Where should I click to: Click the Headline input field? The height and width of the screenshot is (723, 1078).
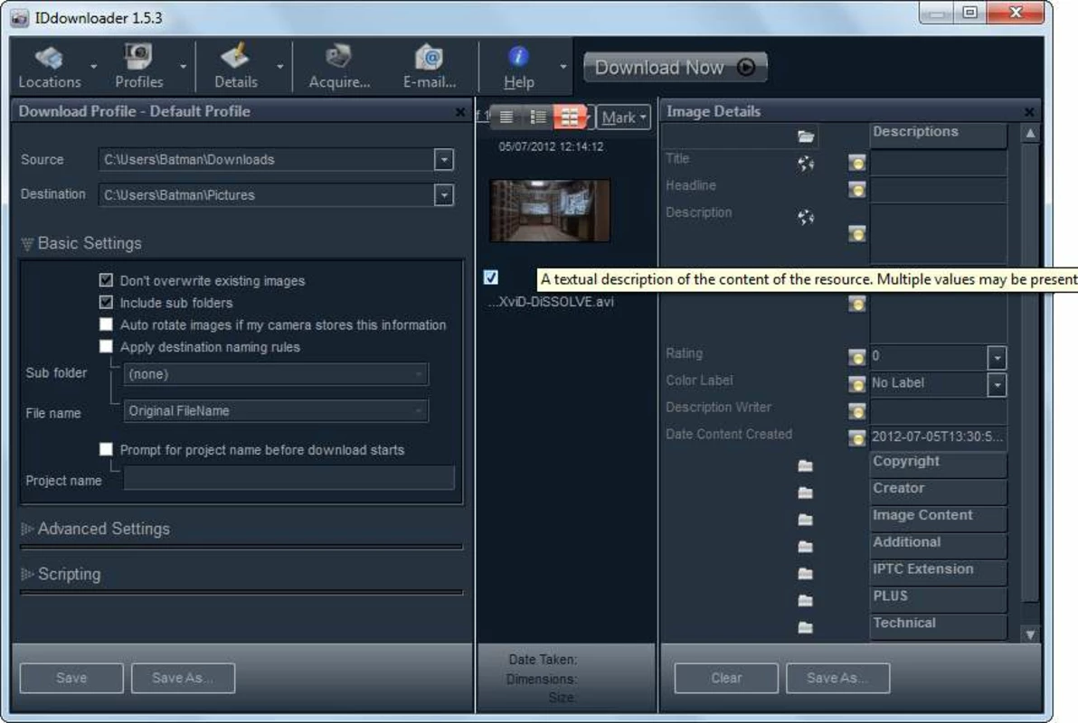point(938,190)
